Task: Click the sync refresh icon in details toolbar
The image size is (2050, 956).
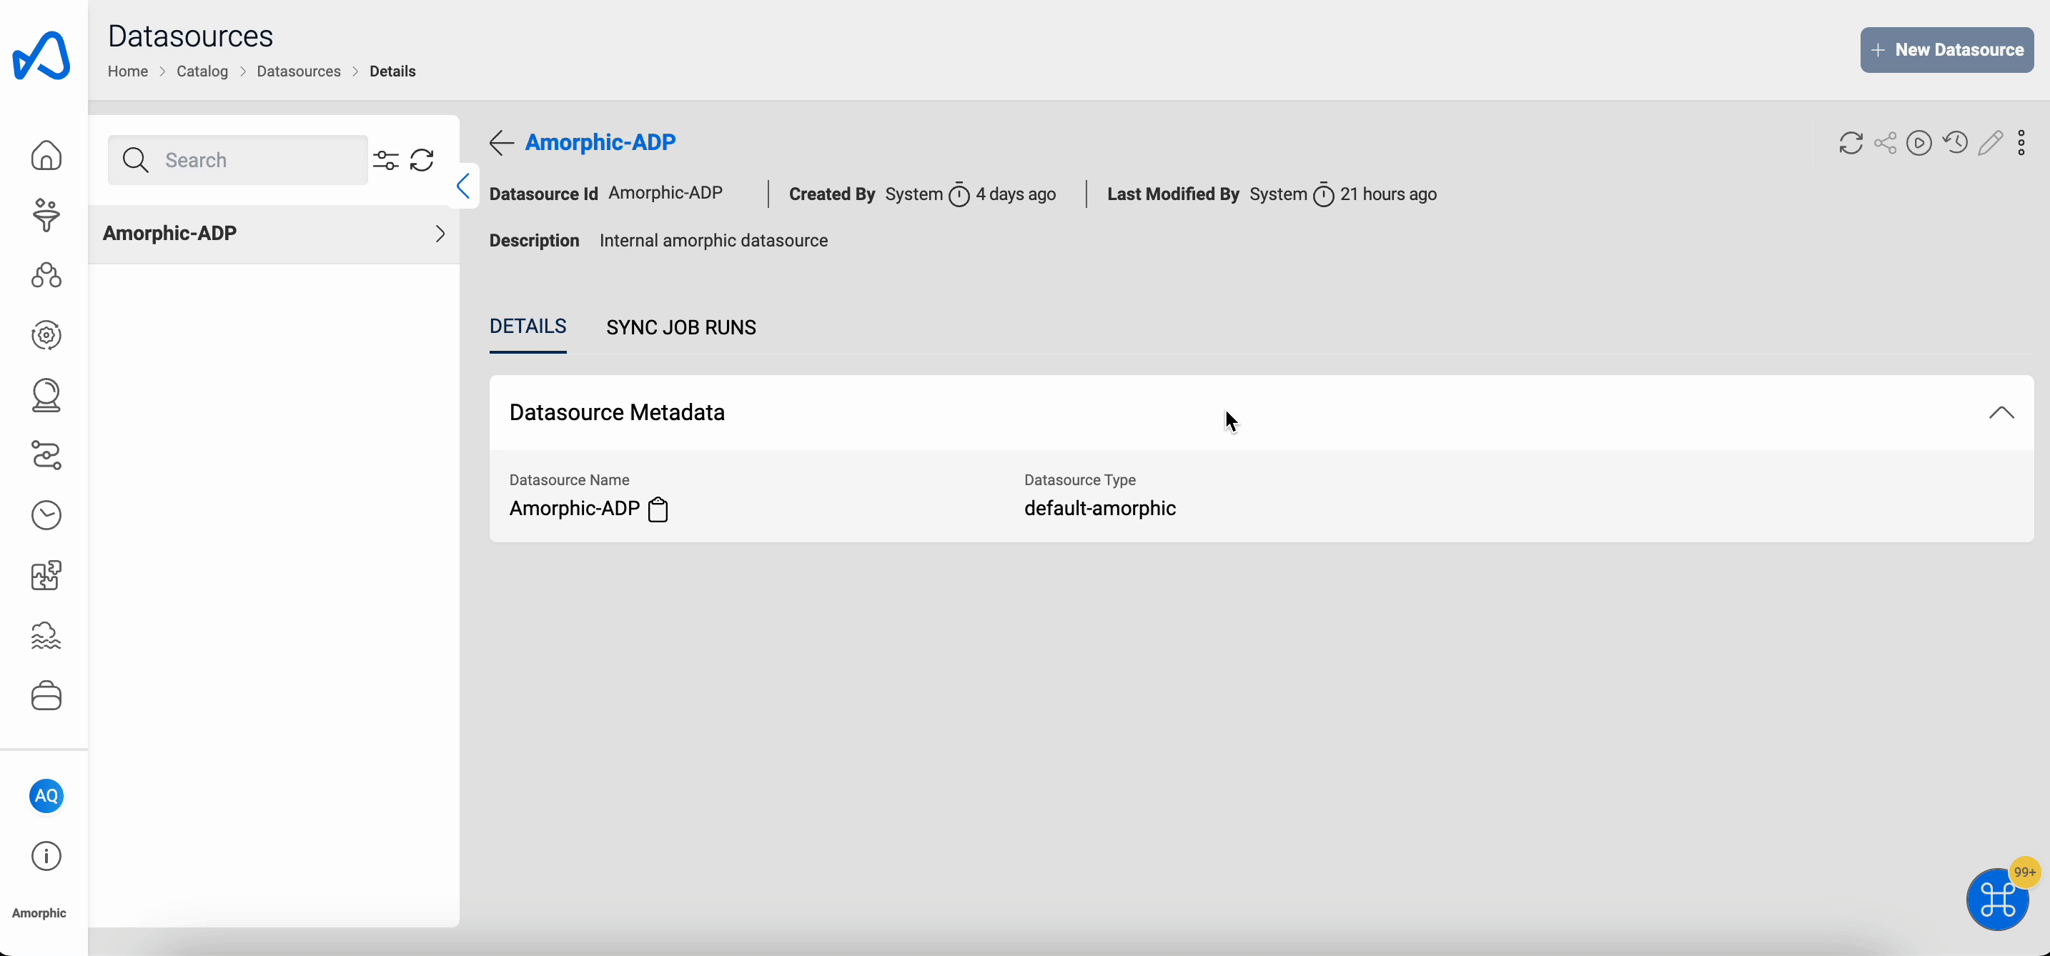Action: [x=1851, y=143]
